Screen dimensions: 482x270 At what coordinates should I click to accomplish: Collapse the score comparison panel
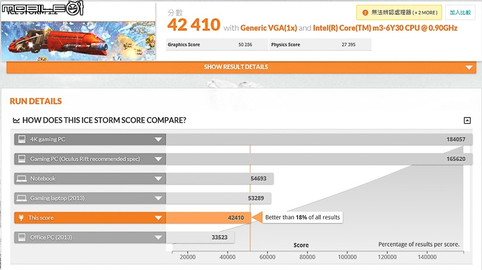click(467, 120)
